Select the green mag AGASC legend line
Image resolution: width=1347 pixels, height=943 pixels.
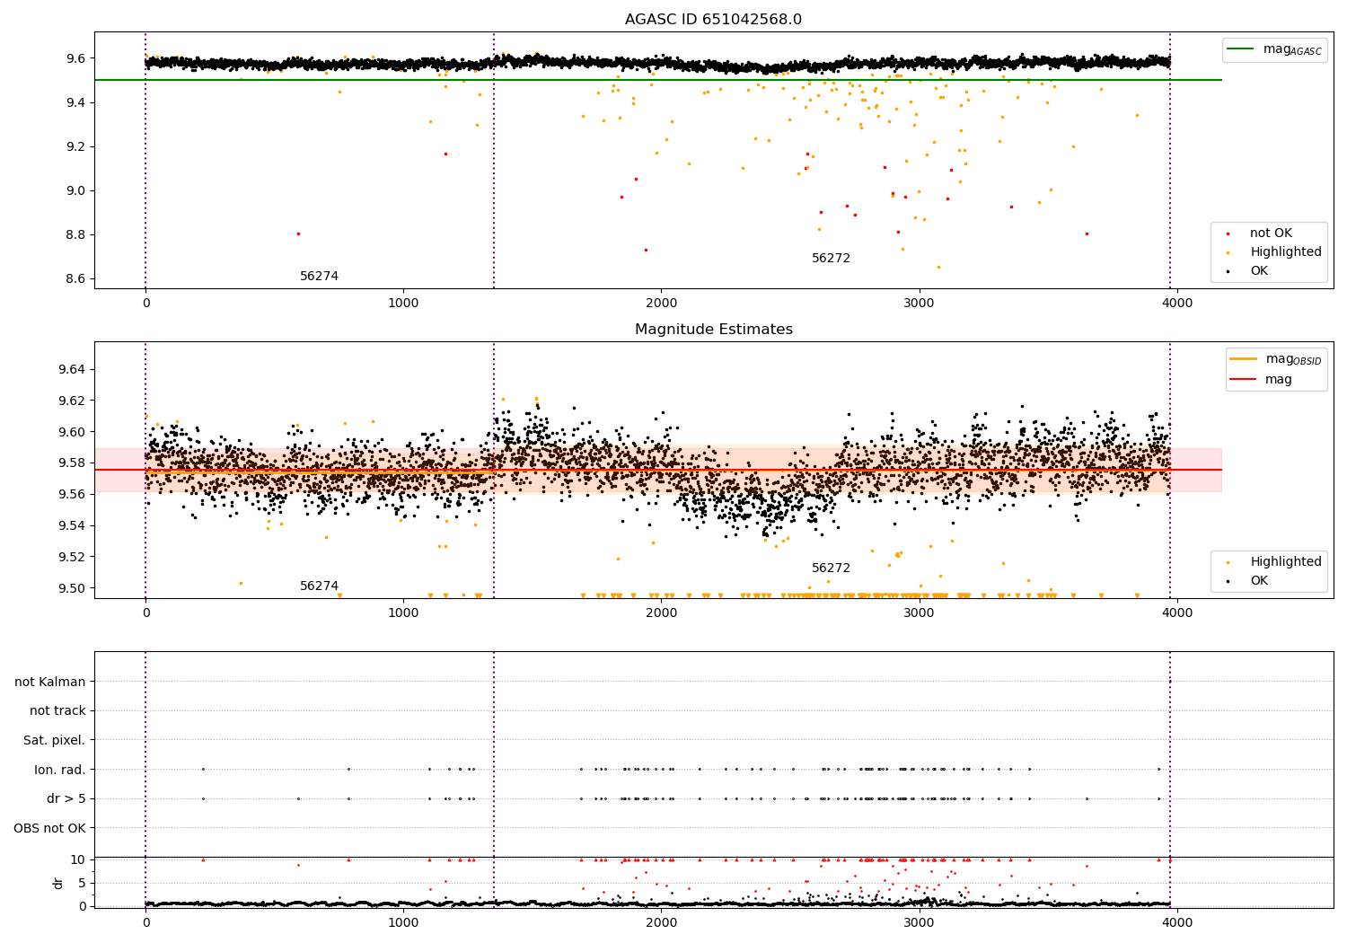(1241, 49)
